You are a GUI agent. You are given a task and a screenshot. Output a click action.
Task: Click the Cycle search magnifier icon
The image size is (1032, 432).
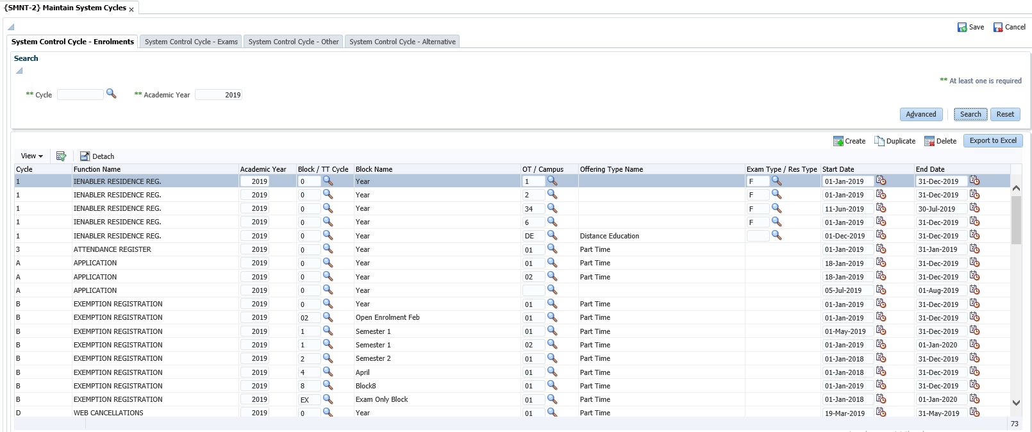coord(111,94)
